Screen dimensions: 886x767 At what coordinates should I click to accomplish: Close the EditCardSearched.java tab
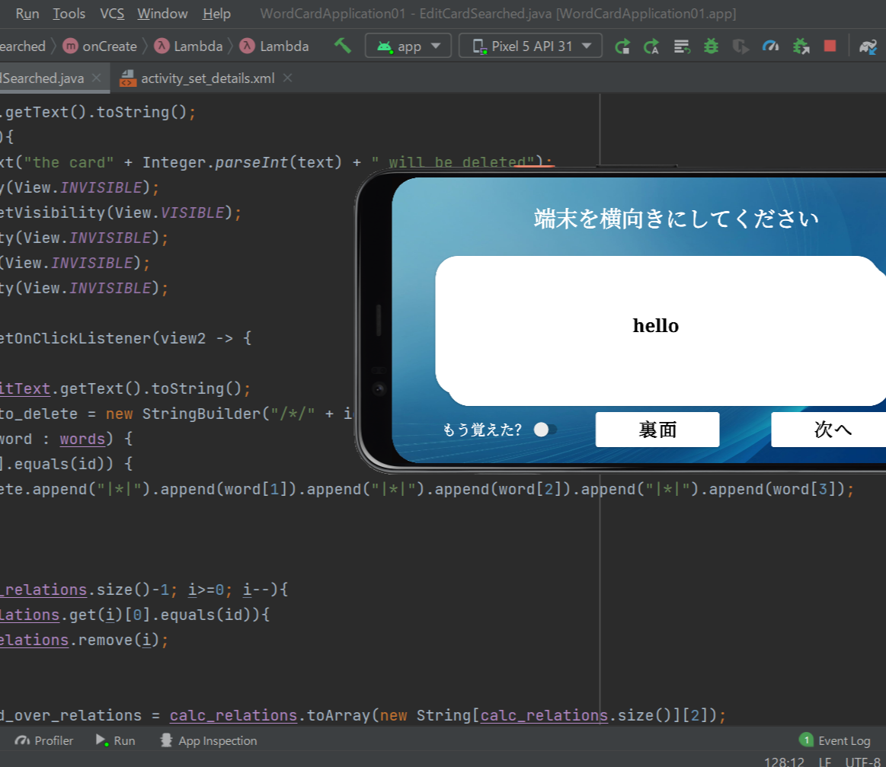click(96, 78)
